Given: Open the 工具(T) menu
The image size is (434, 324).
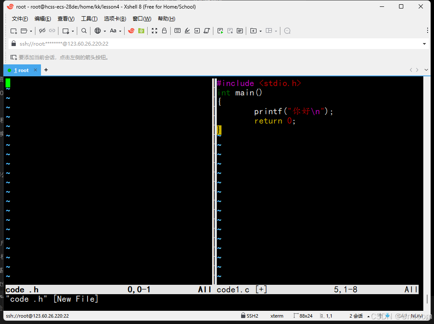Looking at the screenshot, I should point(89,18).
